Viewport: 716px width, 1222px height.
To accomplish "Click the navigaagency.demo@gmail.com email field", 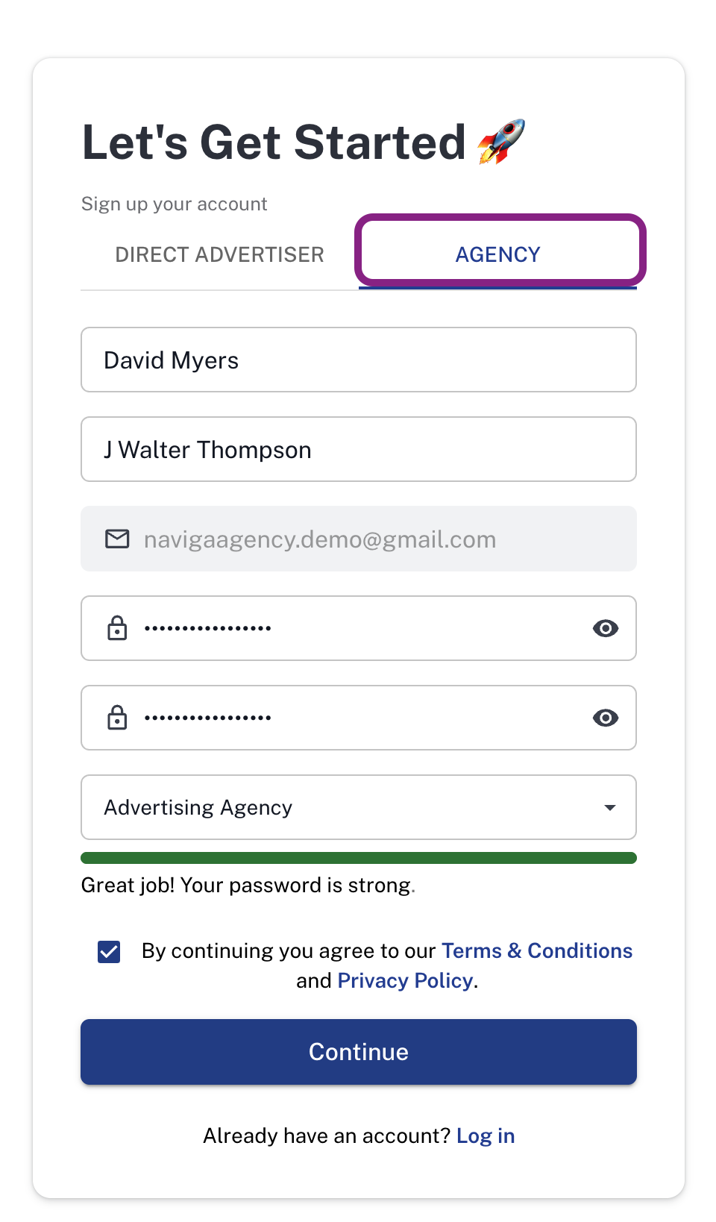I will point(358,539).
